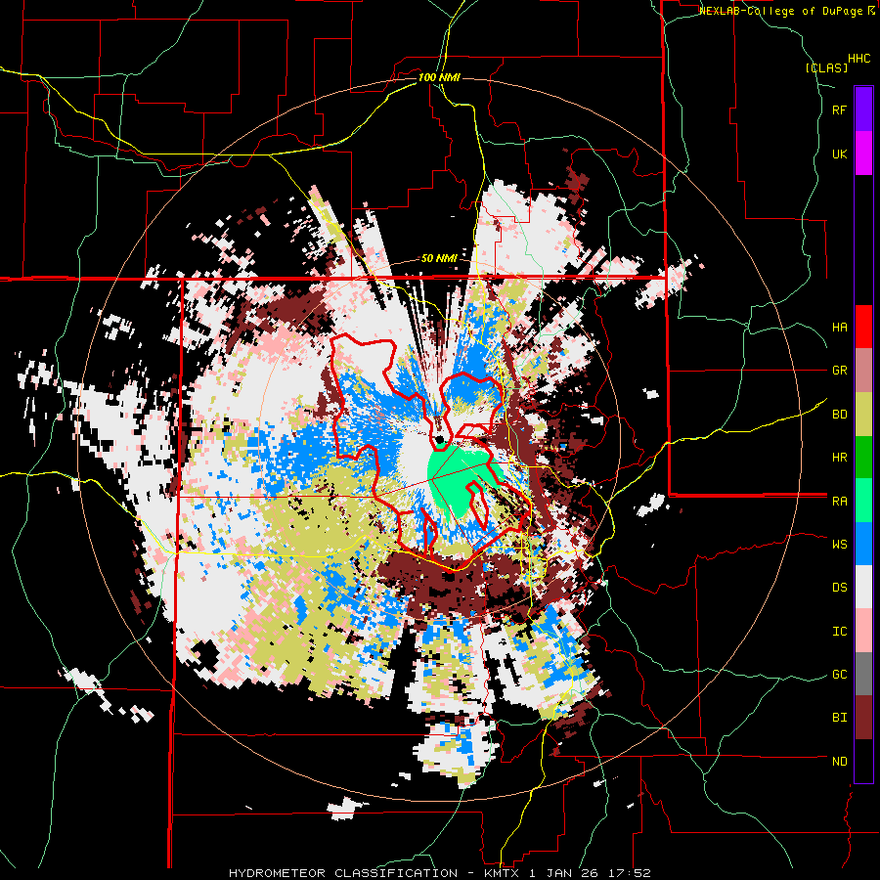880x880 pixels.
Task: Click the ND black legend swatch
Action: pyautogui.click(x=863, y=761)
